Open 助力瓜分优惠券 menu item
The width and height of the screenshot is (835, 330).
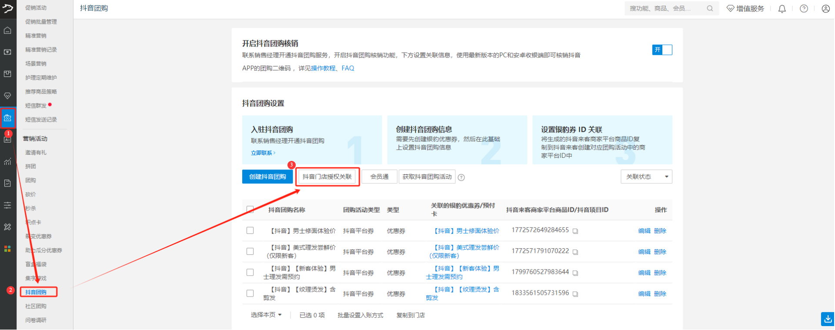coord(43,250)
